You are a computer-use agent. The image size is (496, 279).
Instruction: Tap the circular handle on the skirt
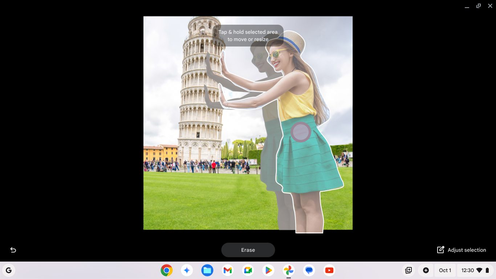click(x=301, y=132)
